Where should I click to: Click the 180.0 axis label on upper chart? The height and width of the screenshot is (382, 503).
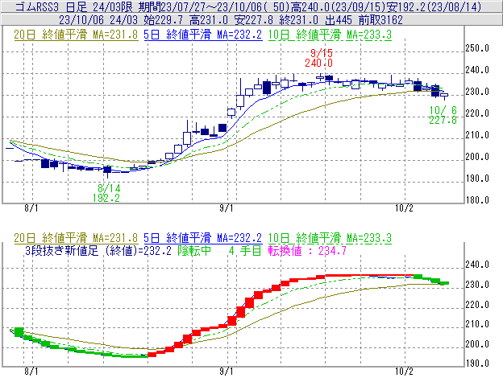tap(477, 200)
